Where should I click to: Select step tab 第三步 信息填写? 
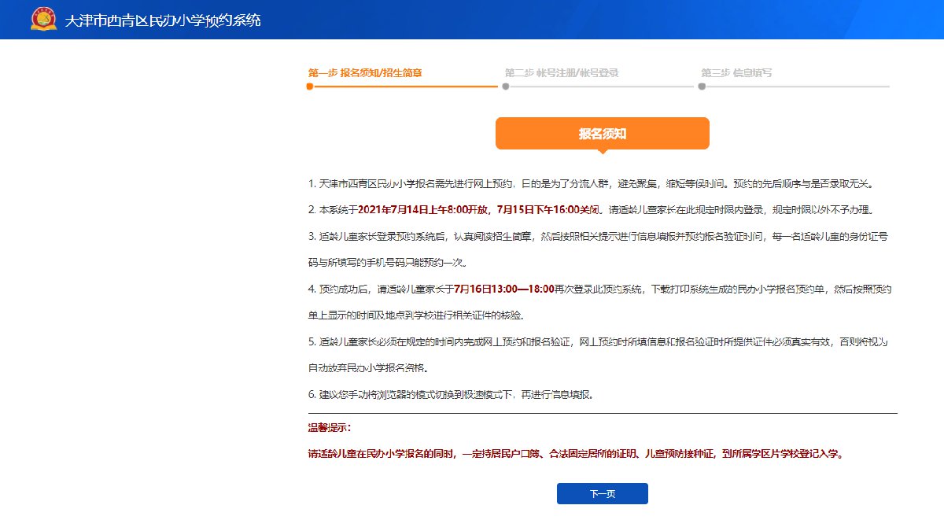pyautogui.click(x=736, y=72)
